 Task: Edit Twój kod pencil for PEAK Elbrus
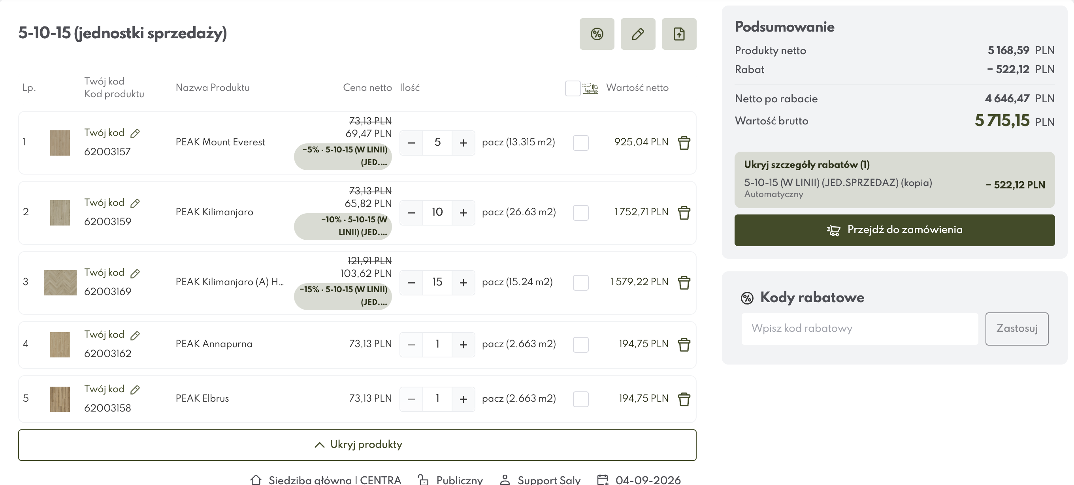click(135, 389)
